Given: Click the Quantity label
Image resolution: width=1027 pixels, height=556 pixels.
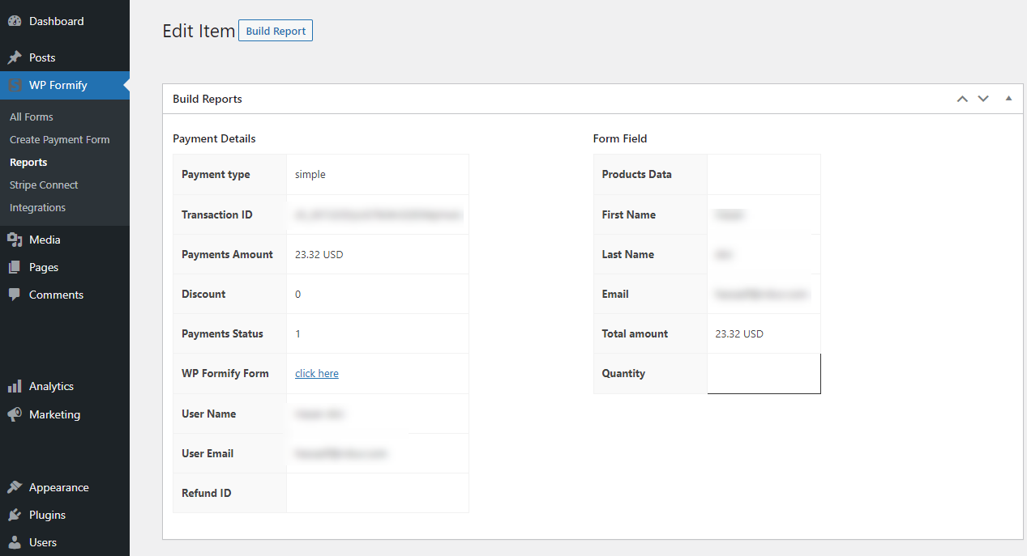Looking at the screenshot, I should [x=624, y=373].
